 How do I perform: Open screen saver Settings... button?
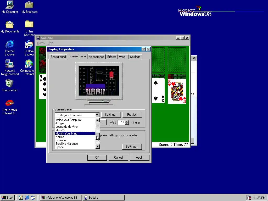111,115
